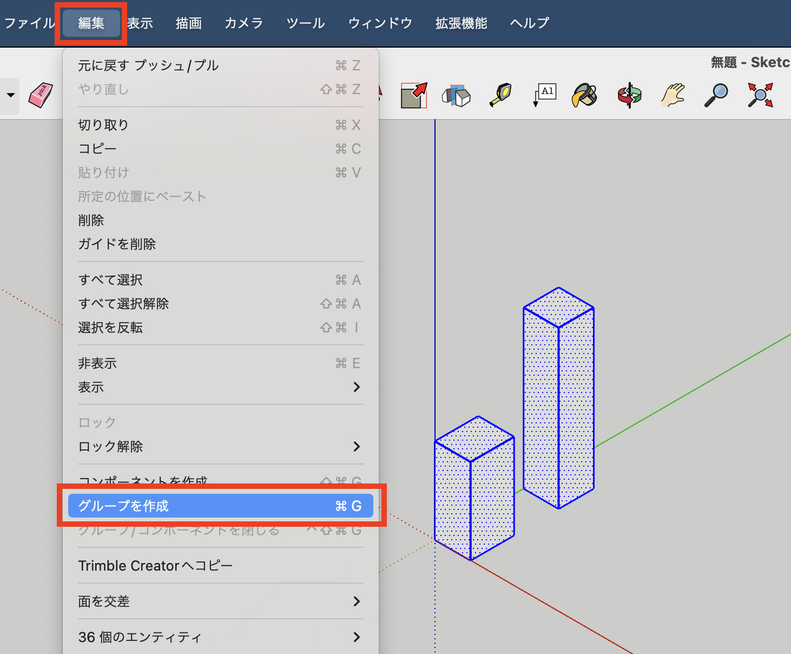The width and height of the screenshot is (791, 654).
Task: Select グループを作成 from the menu
Action: pyautogui.click(x=216, y=506)
